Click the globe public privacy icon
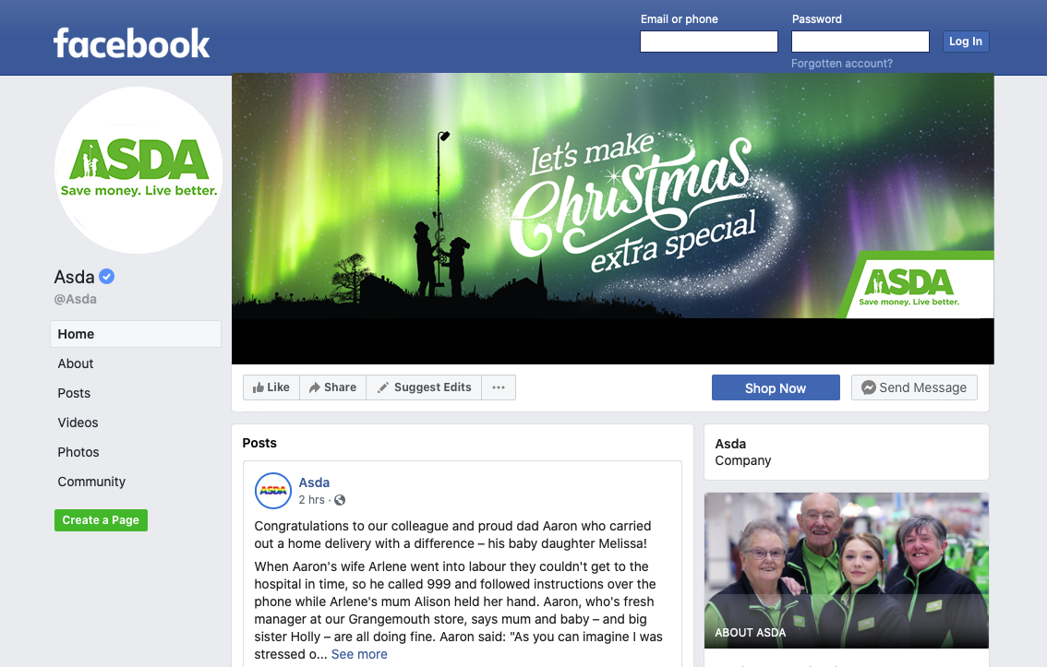Screen dimensions: 1047x667 pyautogui.click(x=340, y=500)
